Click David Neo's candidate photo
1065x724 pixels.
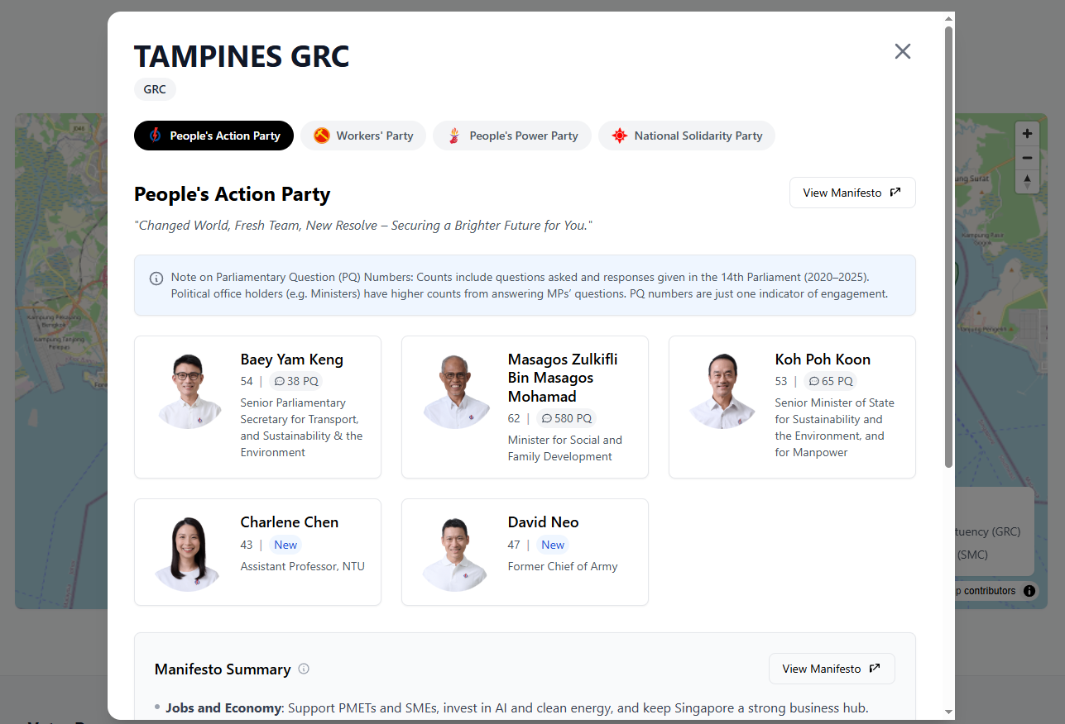(455, 552)
